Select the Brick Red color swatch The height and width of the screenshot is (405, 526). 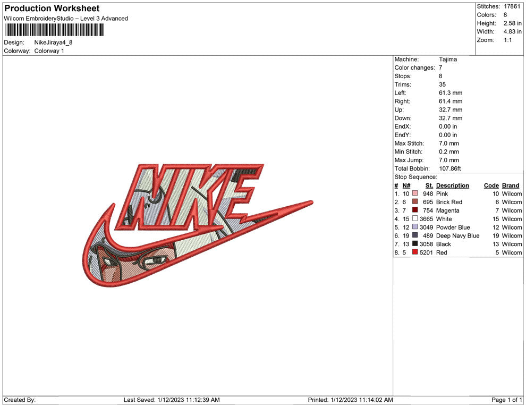coord(415,201)
